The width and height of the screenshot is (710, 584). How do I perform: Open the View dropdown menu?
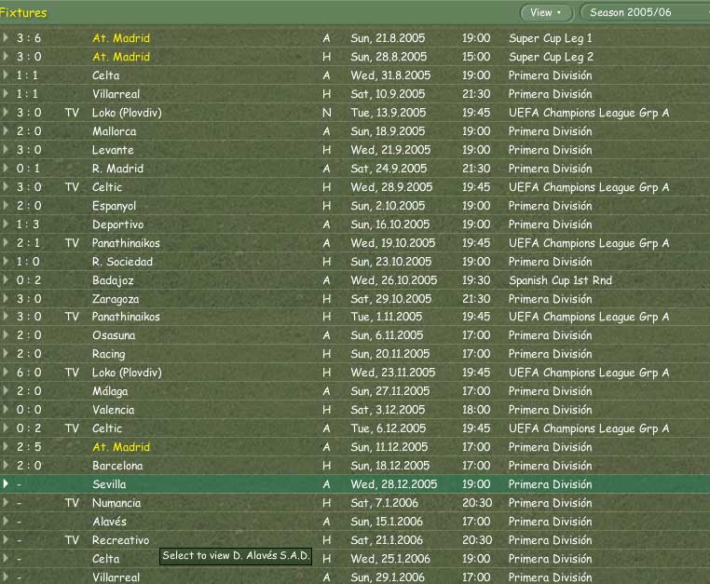547,12
